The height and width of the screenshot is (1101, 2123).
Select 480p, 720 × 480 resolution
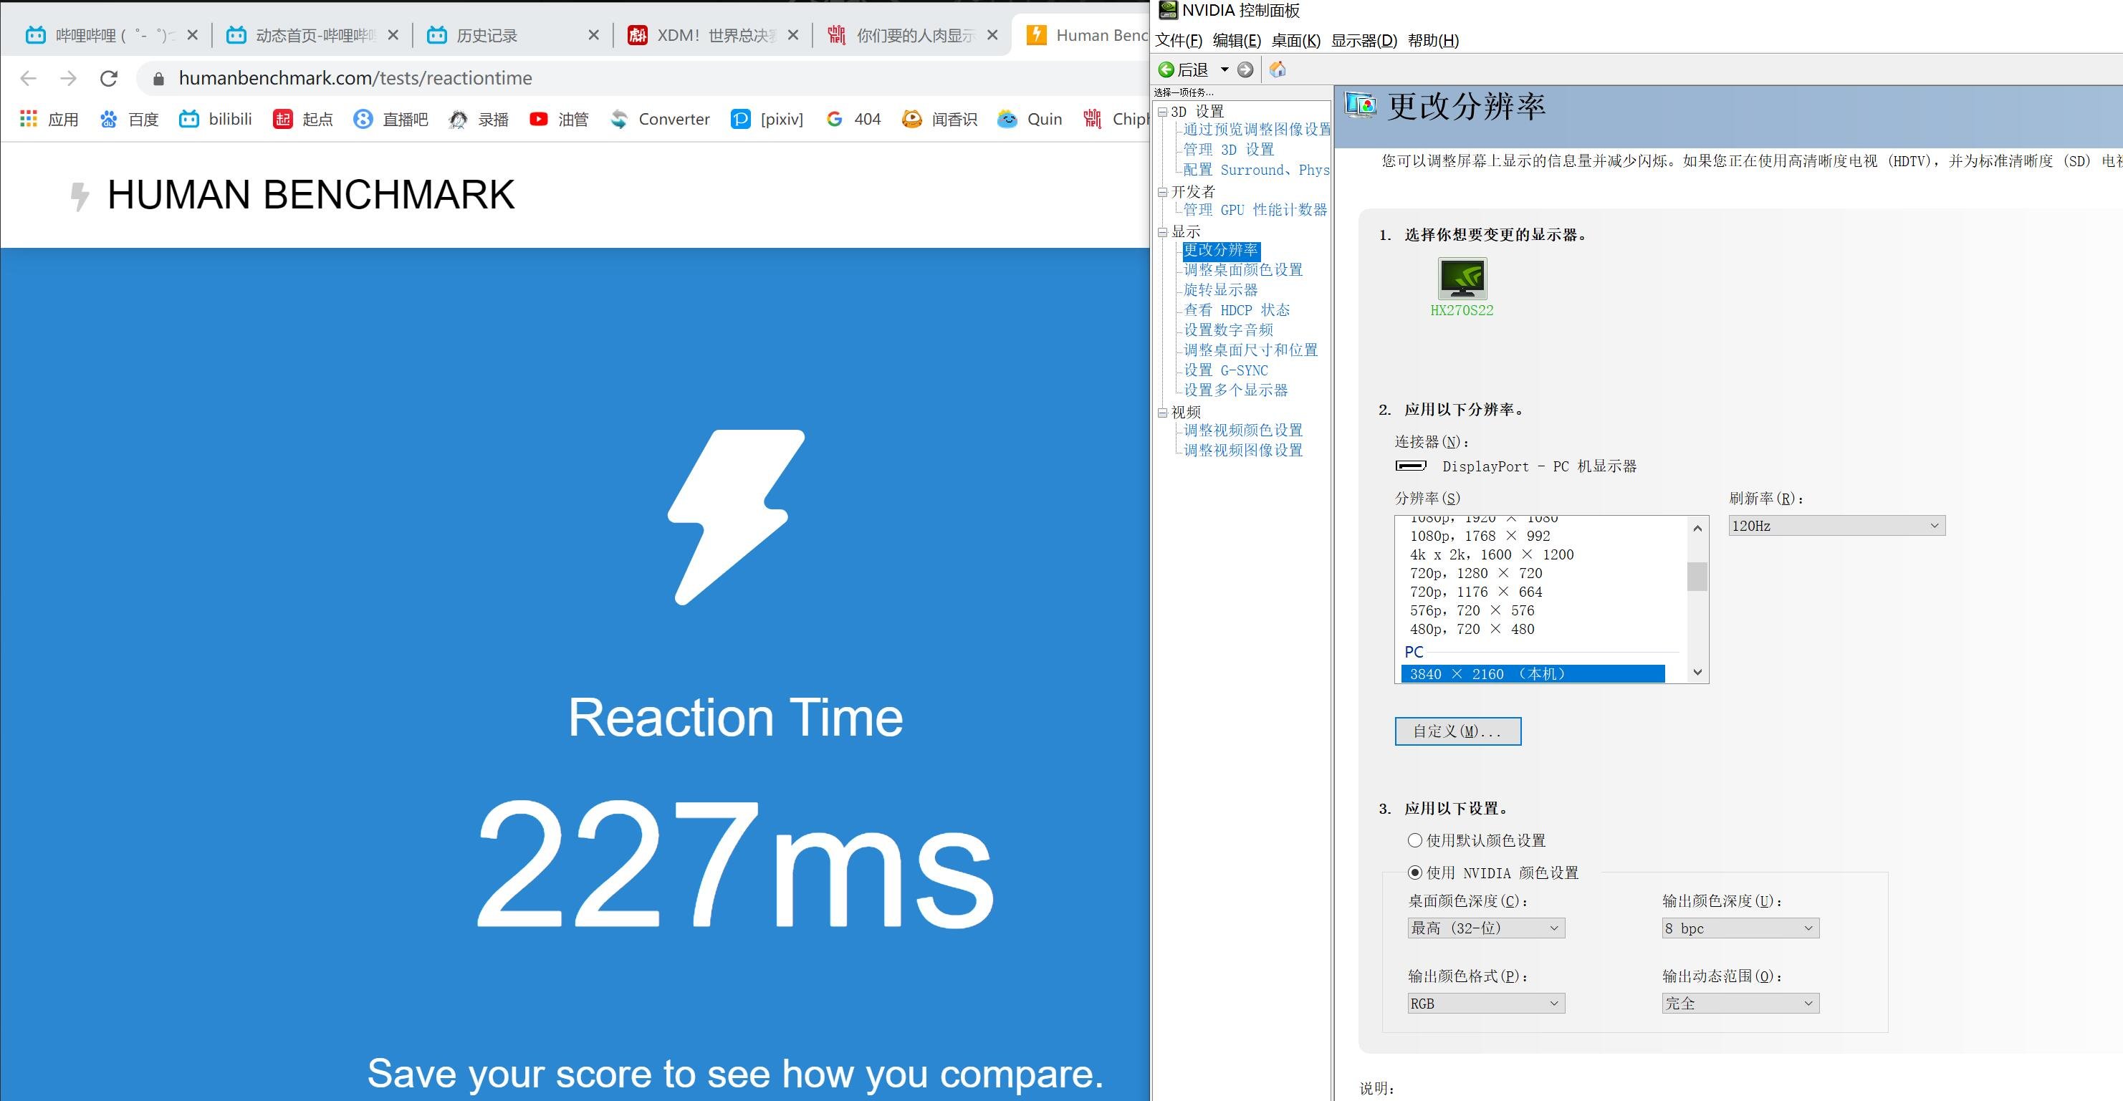pos(1472,630)
